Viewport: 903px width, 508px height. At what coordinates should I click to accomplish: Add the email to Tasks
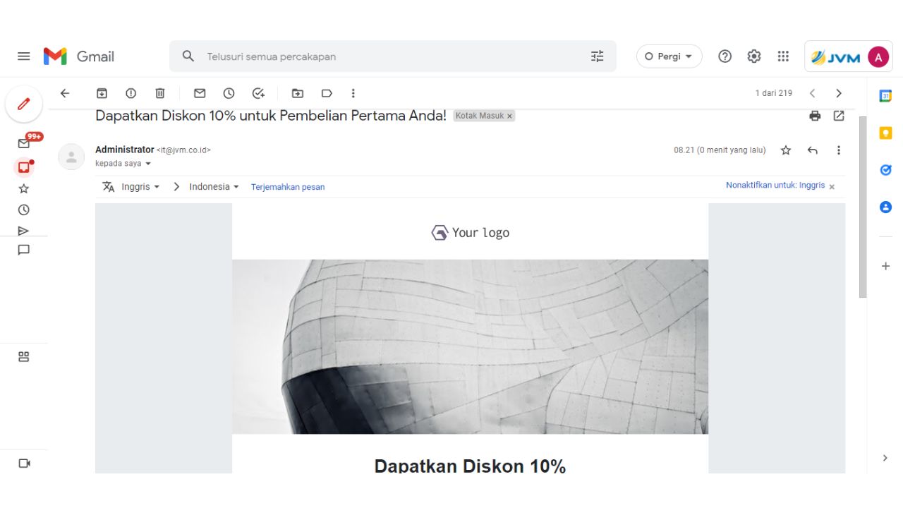coord(258,93)
